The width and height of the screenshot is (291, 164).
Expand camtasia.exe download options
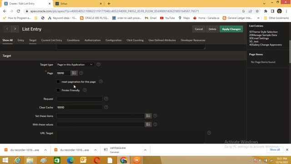pyautogui.click(x=145, y=150)
